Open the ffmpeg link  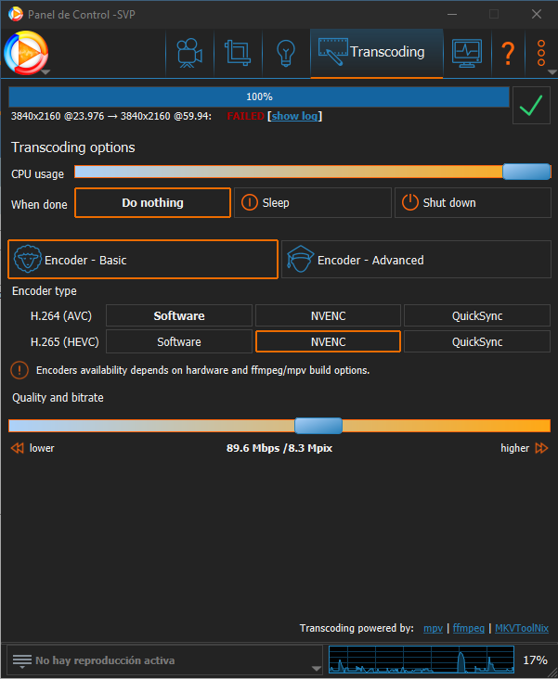point(468,628)
